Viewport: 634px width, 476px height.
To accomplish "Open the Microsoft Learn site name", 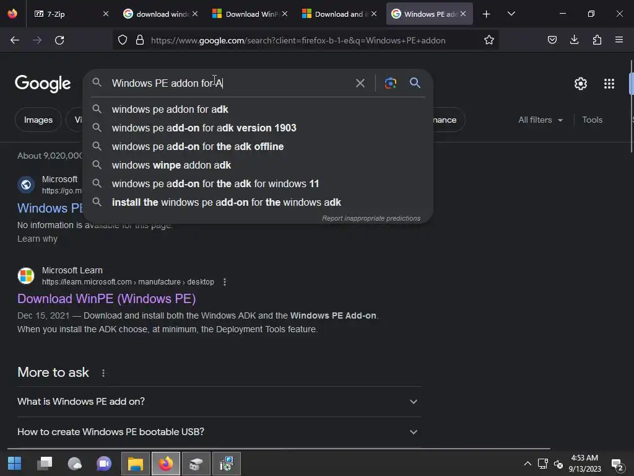I will 72,270.
